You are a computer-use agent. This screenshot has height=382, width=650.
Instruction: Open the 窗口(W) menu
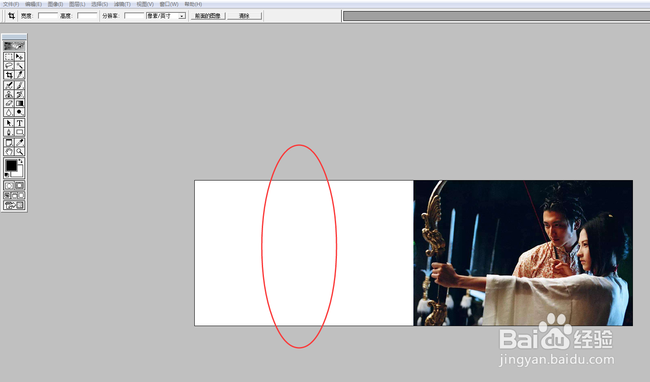[169, 4]
